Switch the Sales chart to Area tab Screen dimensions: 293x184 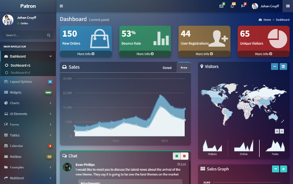click(x=184, y=68)
